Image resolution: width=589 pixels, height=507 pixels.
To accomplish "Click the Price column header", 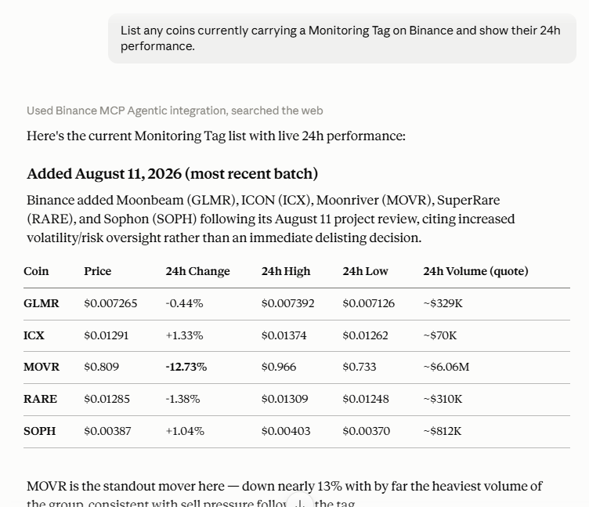I will click(98, 271).
